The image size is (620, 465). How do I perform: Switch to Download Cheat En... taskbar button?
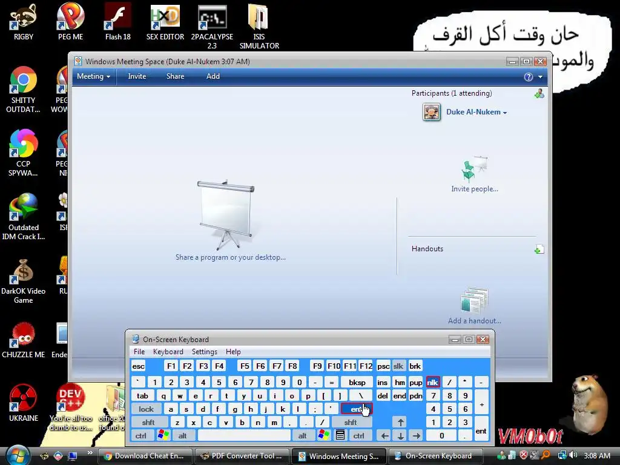(x=145, y=456)
